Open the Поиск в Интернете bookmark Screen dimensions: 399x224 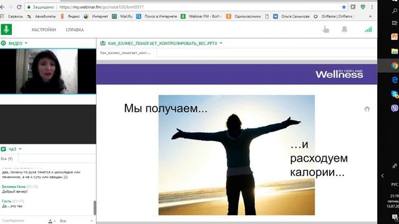pyautogui.click(x=156, y=16)
